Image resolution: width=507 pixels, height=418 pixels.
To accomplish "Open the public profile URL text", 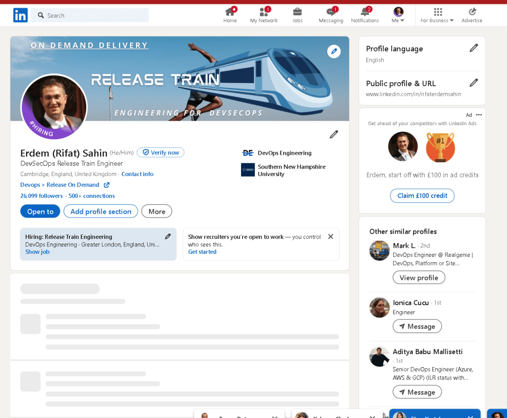I will pos(413,94).
